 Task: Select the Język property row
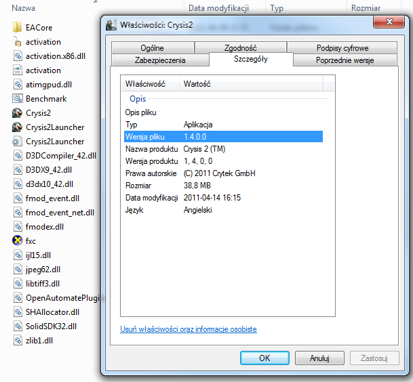[x=223, y=210]
